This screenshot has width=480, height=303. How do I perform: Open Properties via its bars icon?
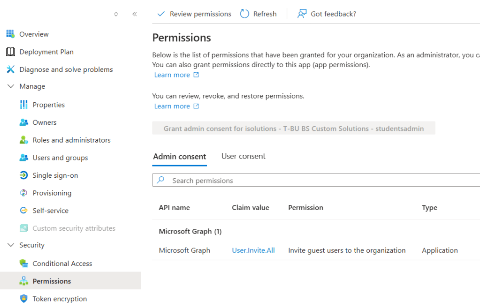pyautogui.click(x=23, y=105)
